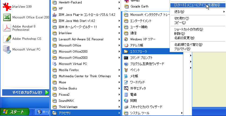Expand the ThinkVantage submenu arrow
This screenshot has width=226, height=116.
pyautogui.click(x=119, y=107)
